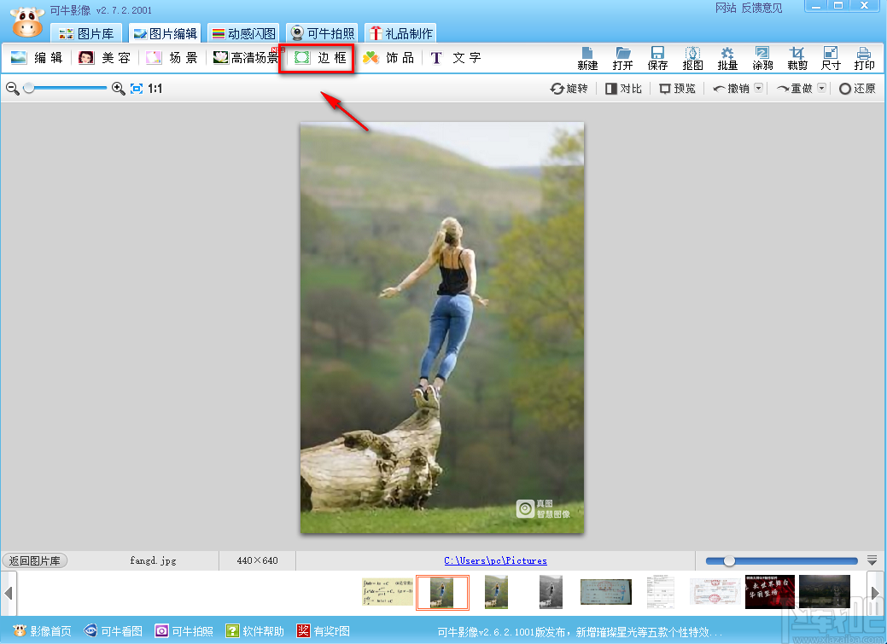This screenshot has width=887, height=644.
Task: Click the 保存 (Save) icon
Action: [x=657, y=59]
